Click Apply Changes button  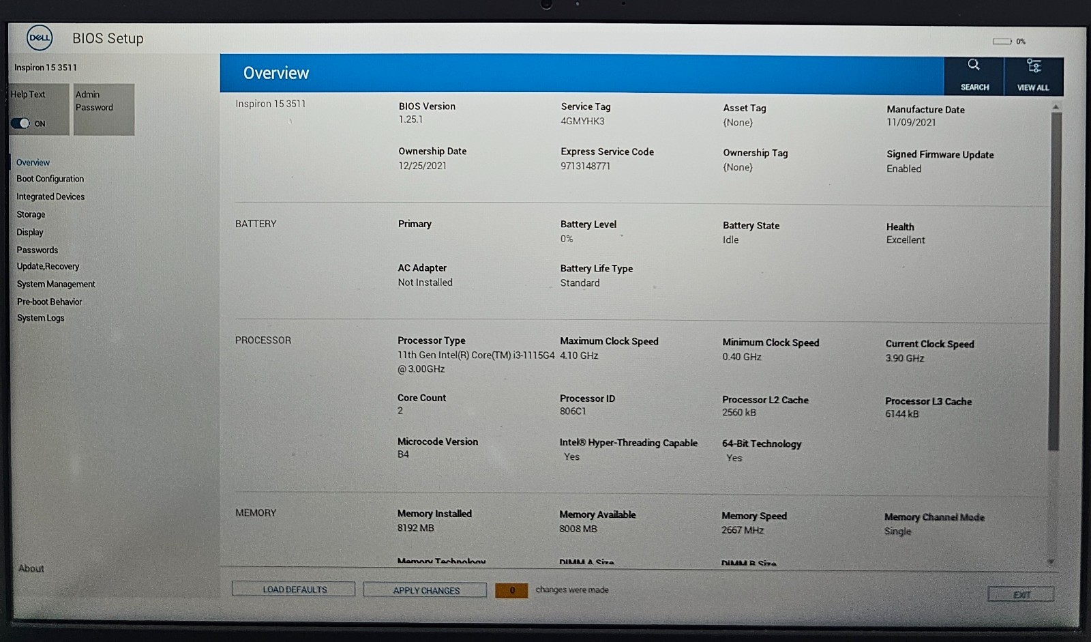point(425,590)
